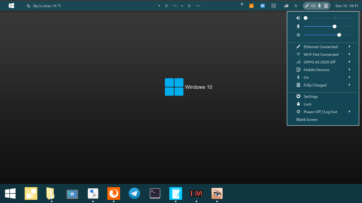Open the Windows start icon in the dock

point(10,193)
